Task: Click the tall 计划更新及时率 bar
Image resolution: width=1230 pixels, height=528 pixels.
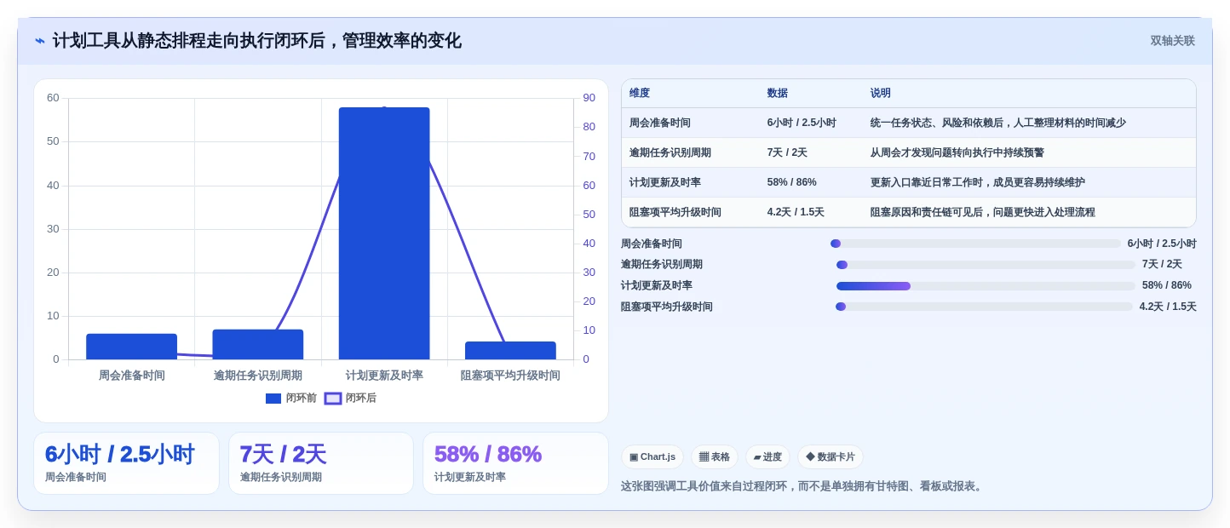Action: [384, 233]
